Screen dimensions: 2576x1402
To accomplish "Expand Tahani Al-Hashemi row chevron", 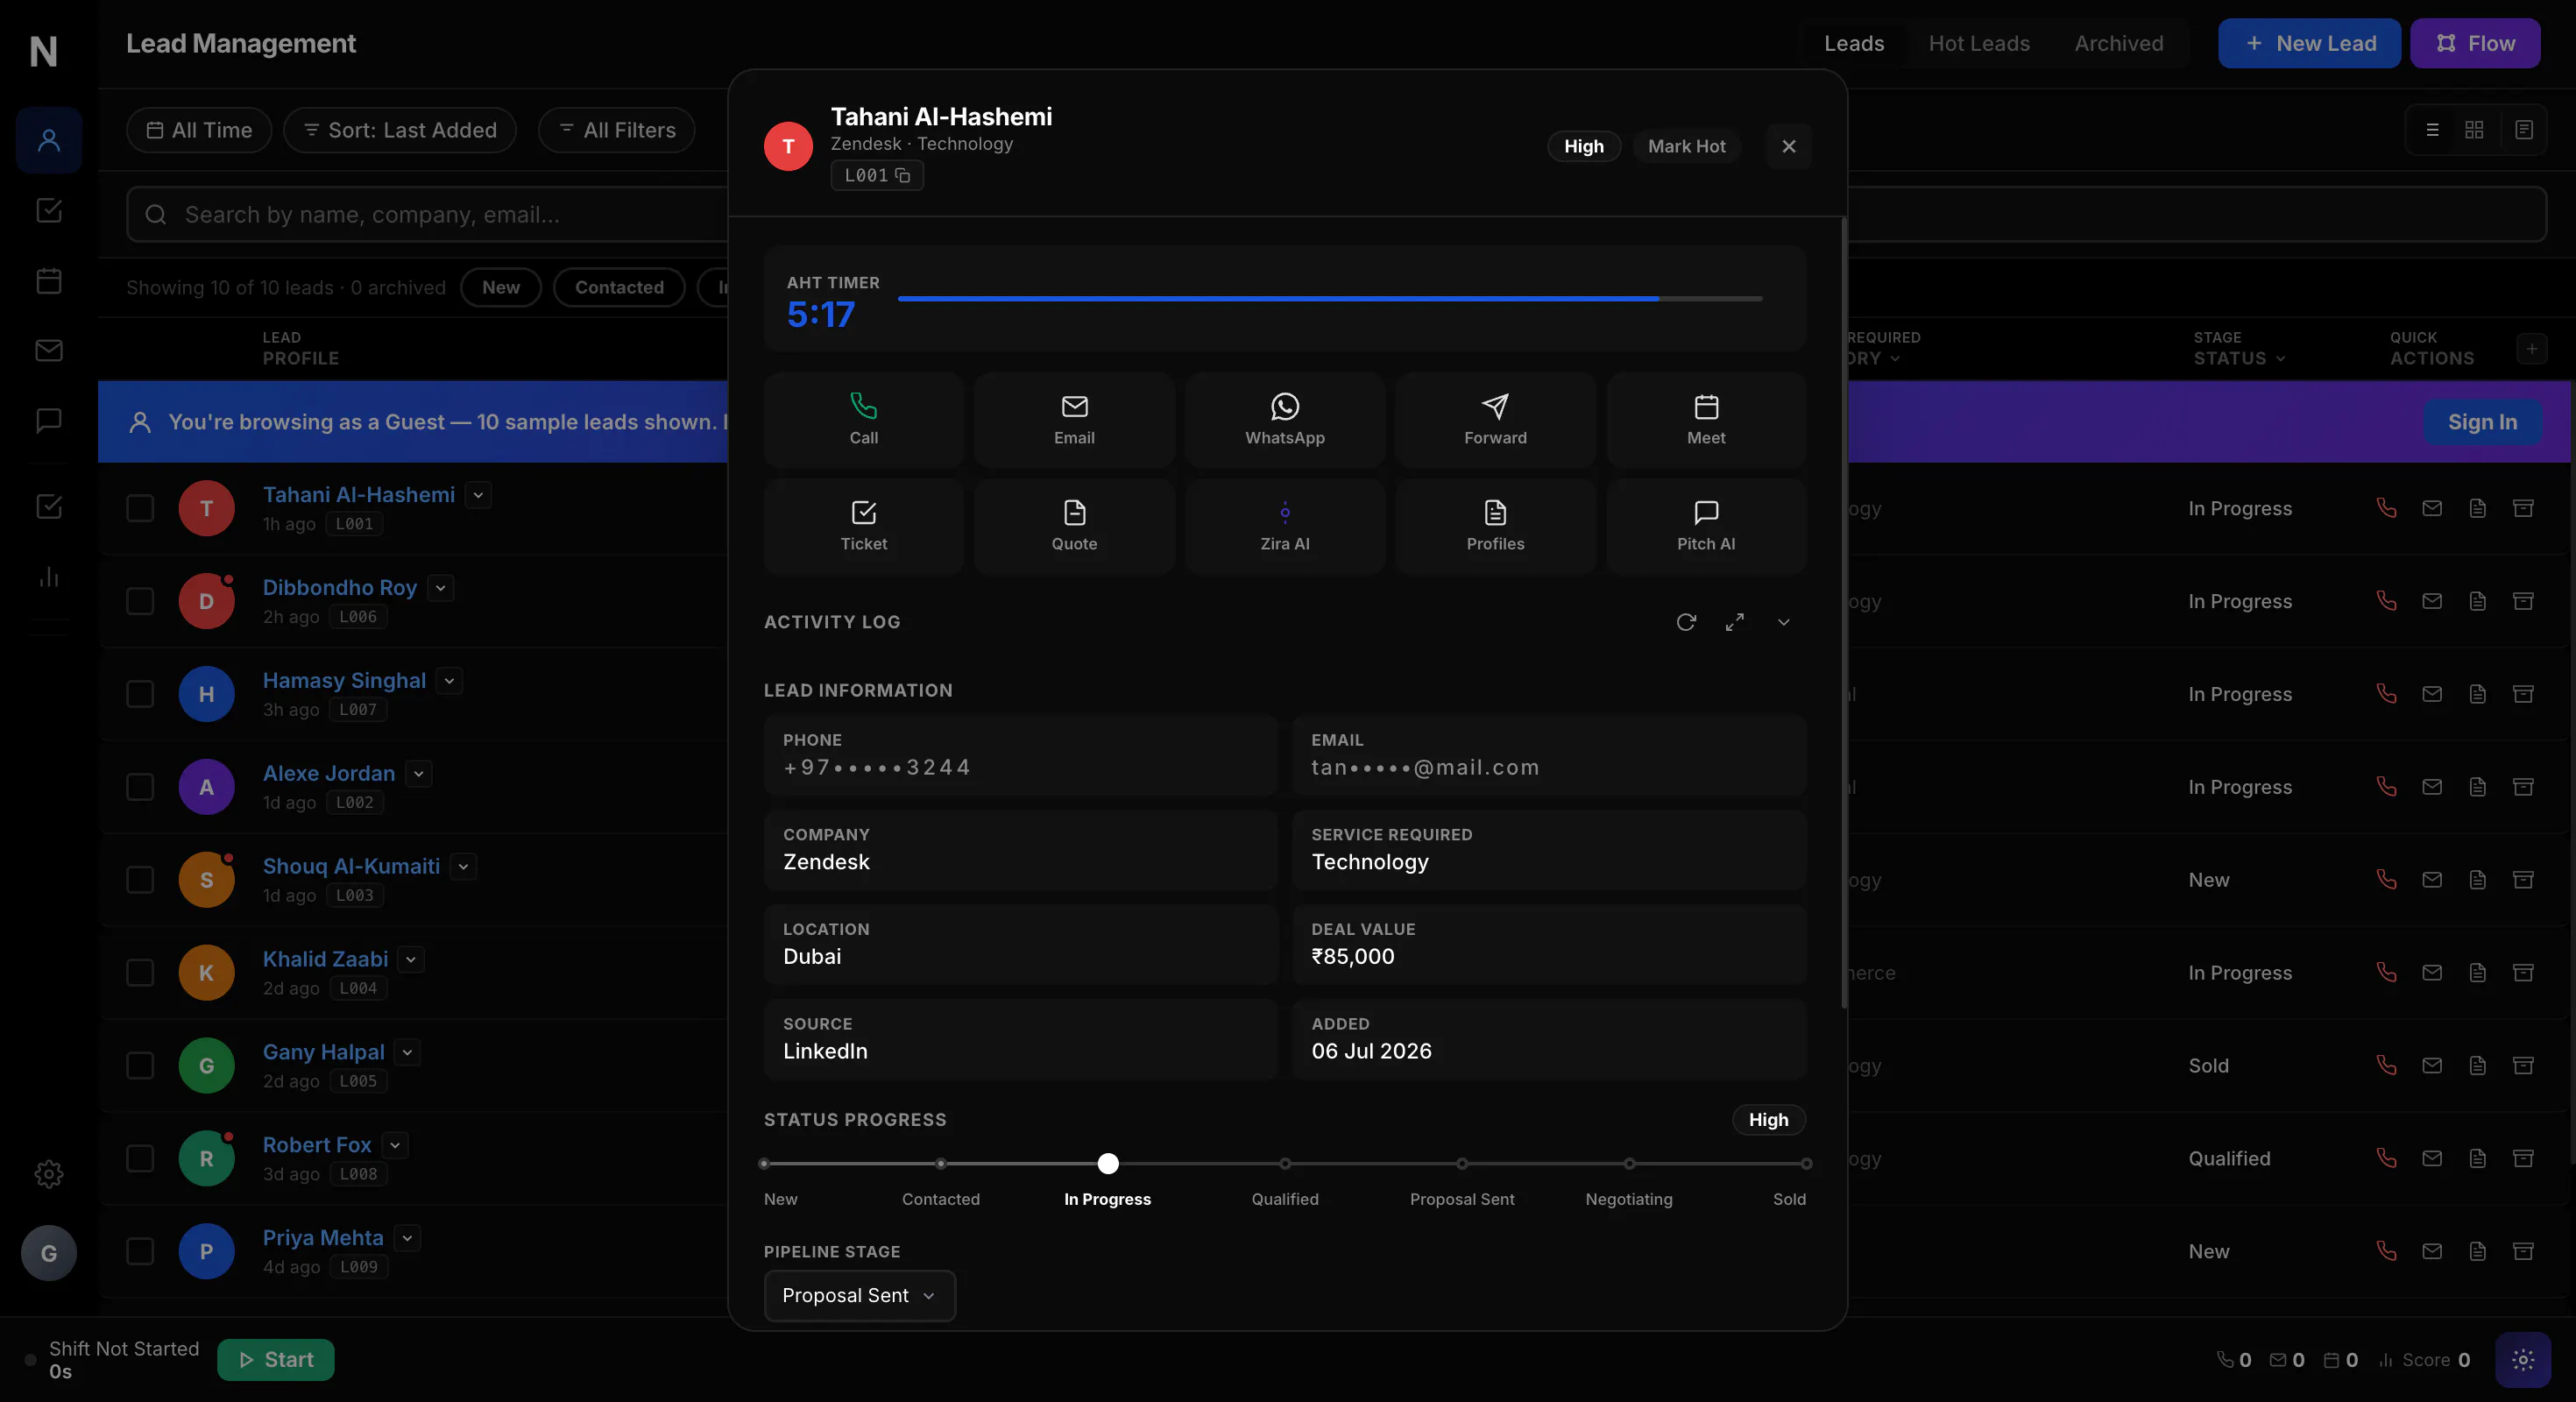I will point(478,495).
